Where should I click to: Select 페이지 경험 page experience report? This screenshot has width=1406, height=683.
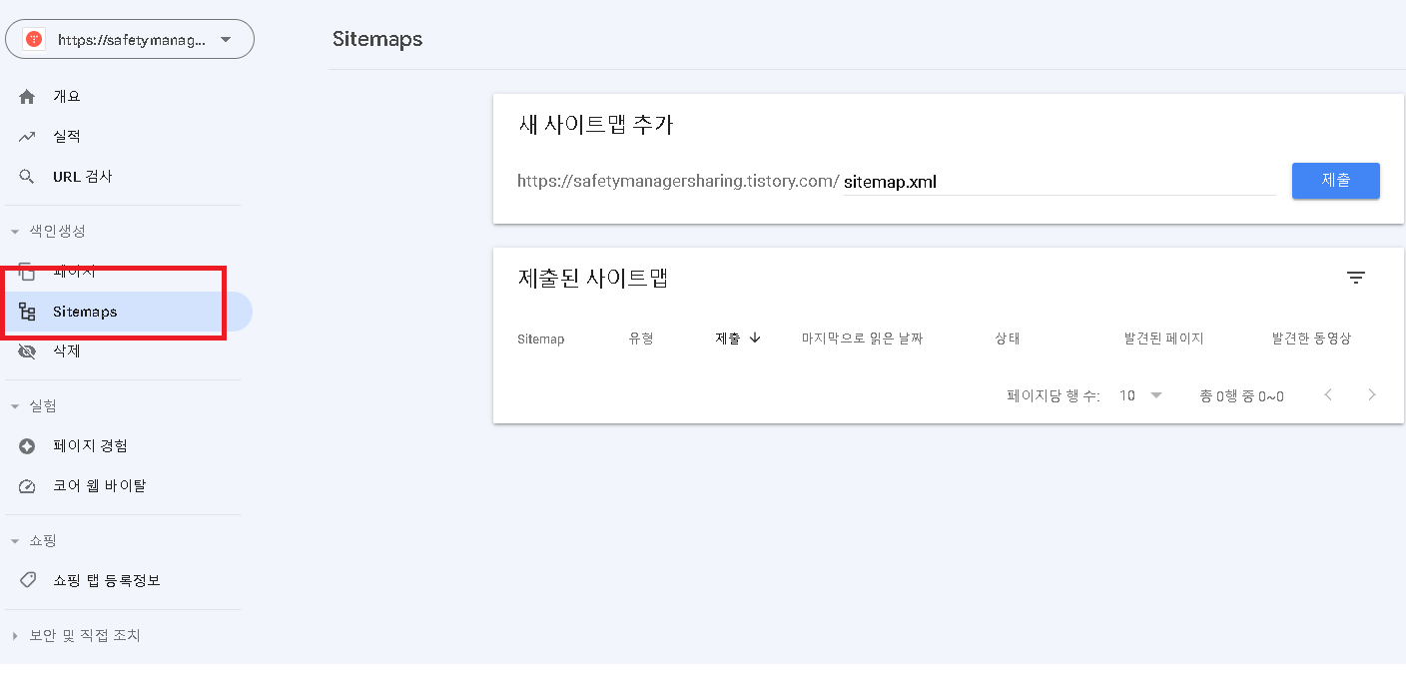click(x=93, y=445)
